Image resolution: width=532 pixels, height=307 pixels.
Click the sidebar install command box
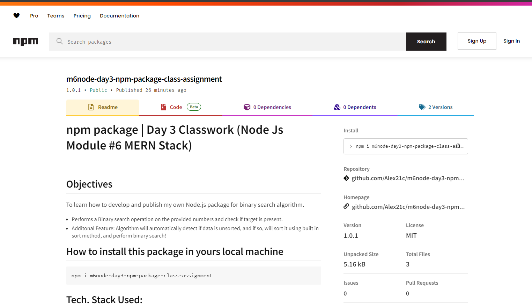click(406, 146)
